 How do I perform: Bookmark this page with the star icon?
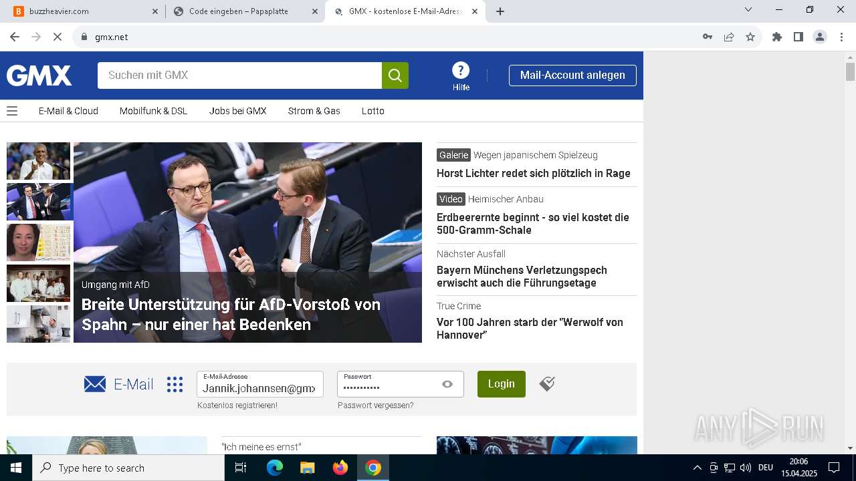[x=750, y=37]
